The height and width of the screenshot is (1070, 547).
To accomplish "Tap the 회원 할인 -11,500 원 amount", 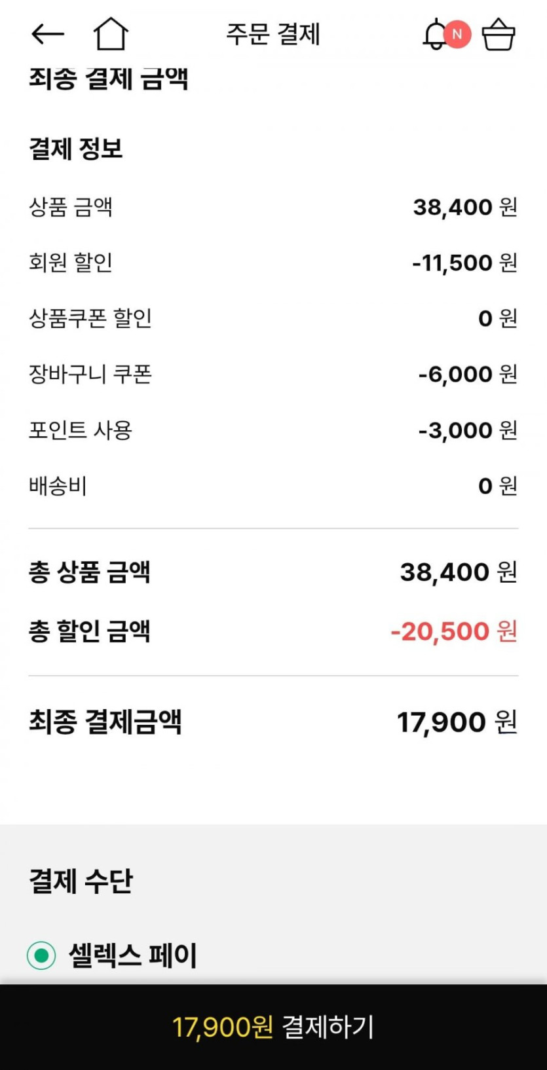I will (x=464, y=263).
